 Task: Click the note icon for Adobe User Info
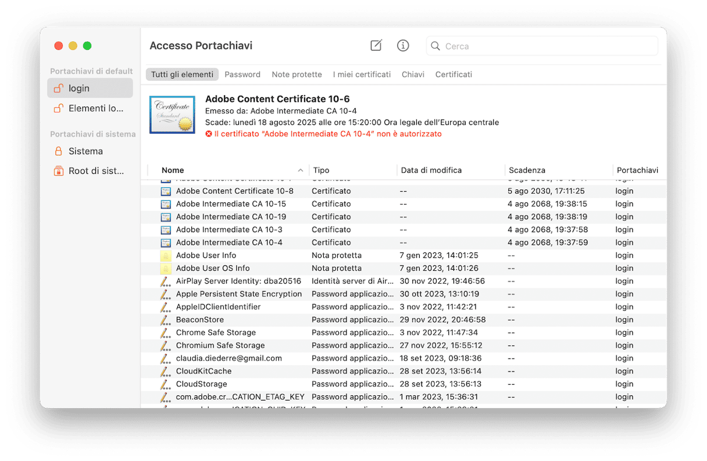[166, 255]
